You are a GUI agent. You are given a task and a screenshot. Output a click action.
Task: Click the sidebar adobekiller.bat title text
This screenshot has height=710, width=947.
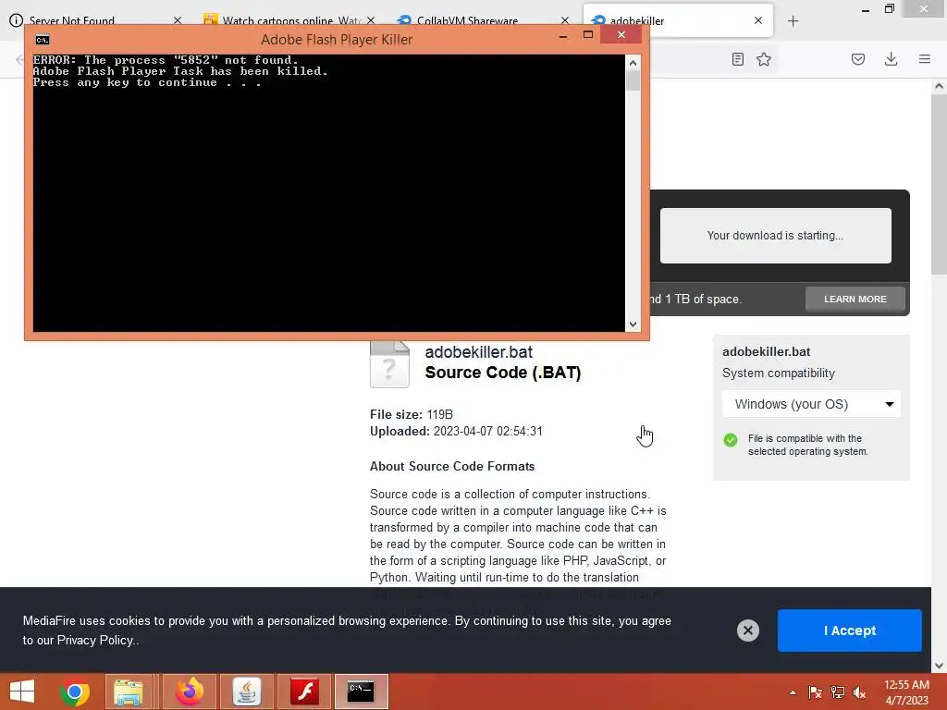point(766,351)
